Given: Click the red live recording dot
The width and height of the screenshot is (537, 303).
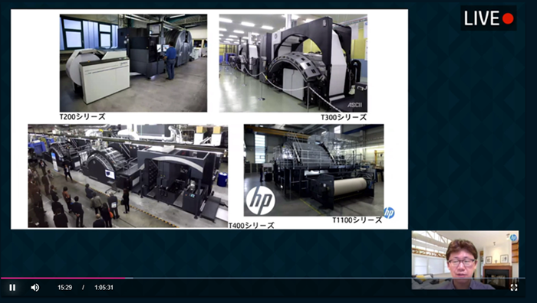Looking at the screenshot, I should (508, 18).
